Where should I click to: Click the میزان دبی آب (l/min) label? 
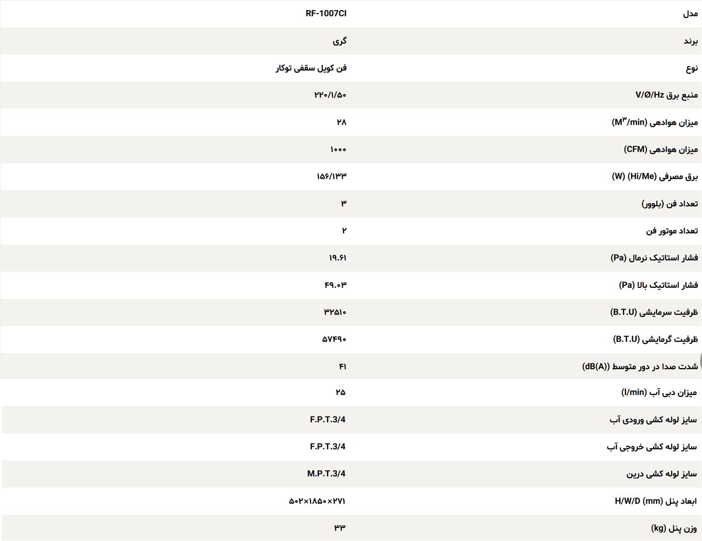tap(658, 392)
